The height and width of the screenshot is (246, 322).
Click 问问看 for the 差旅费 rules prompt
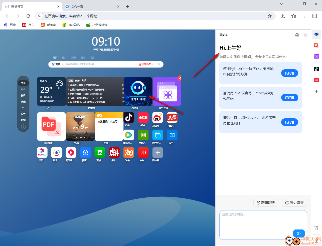pyautogui.click(x=290, y=122)
